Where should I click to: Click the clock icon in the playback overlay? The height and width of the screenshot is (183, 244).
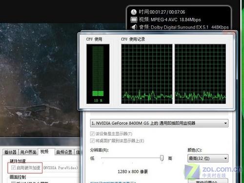point(134,12)
